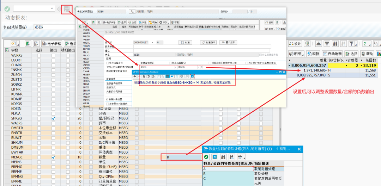
Task: Click the back arrow in Performance Assistant toolbar
Action: (x=135, y=76)
